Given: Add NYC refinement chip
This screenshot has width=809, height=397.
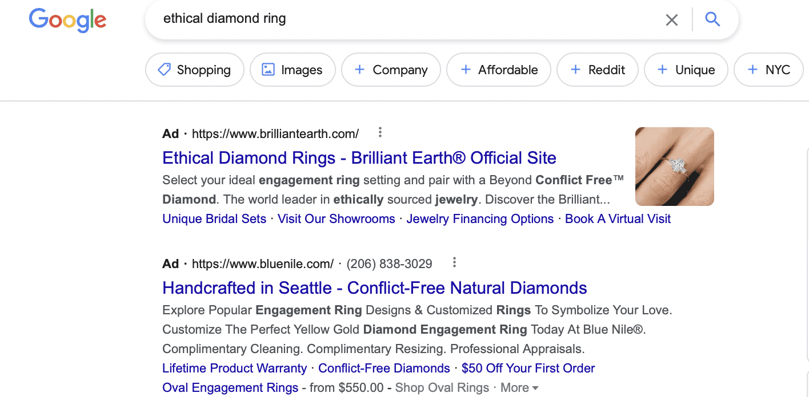Looking at the screenshot, I should (768, 70).
